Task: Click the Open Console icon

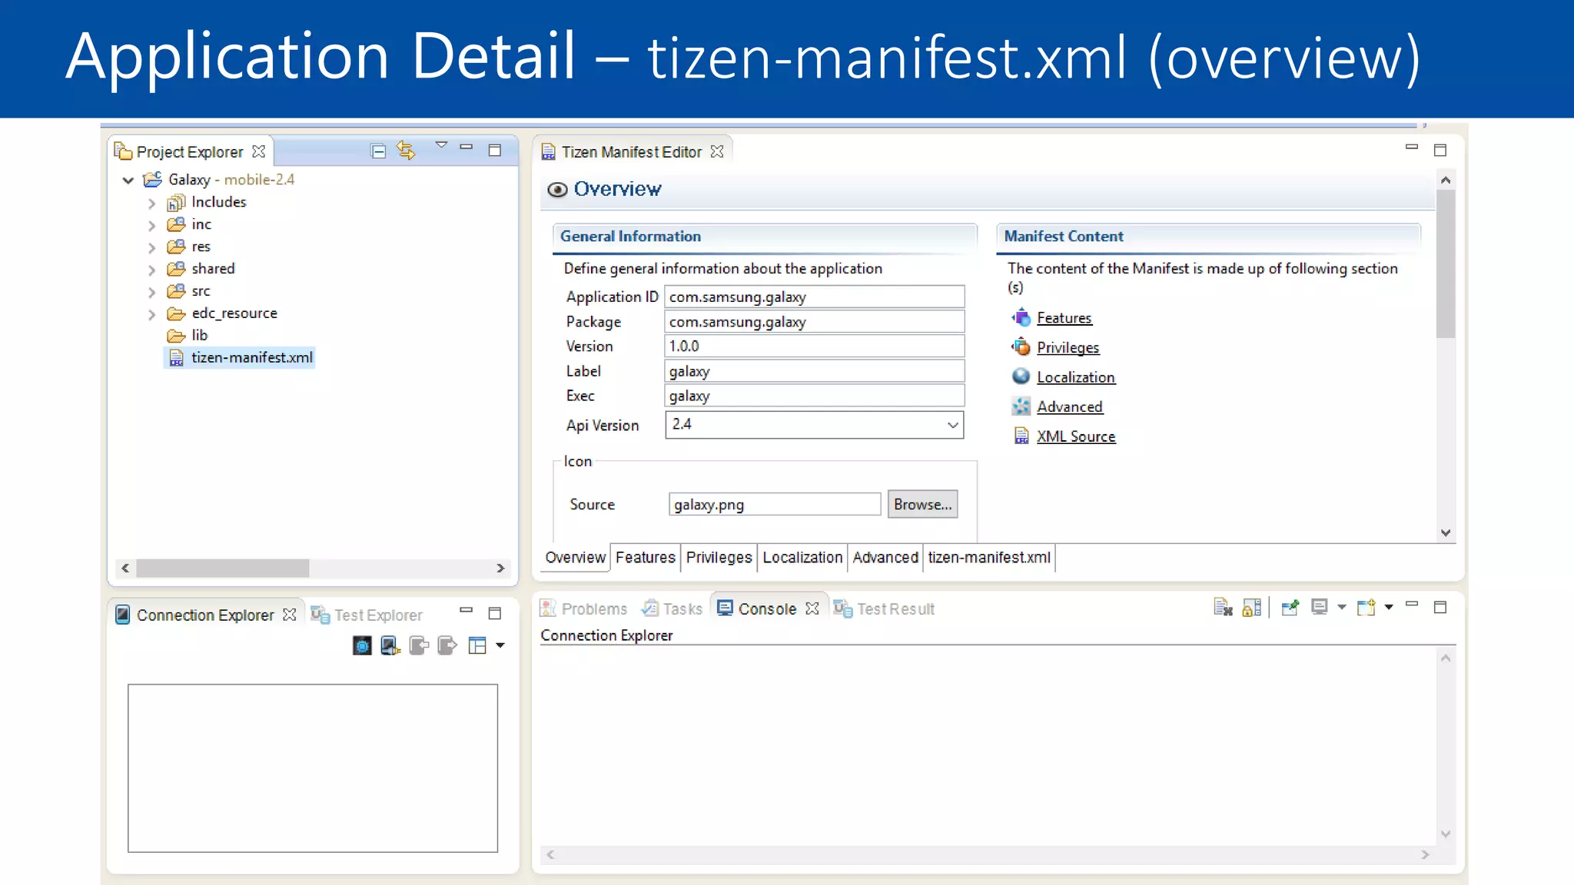Action: click(1366, 608)
